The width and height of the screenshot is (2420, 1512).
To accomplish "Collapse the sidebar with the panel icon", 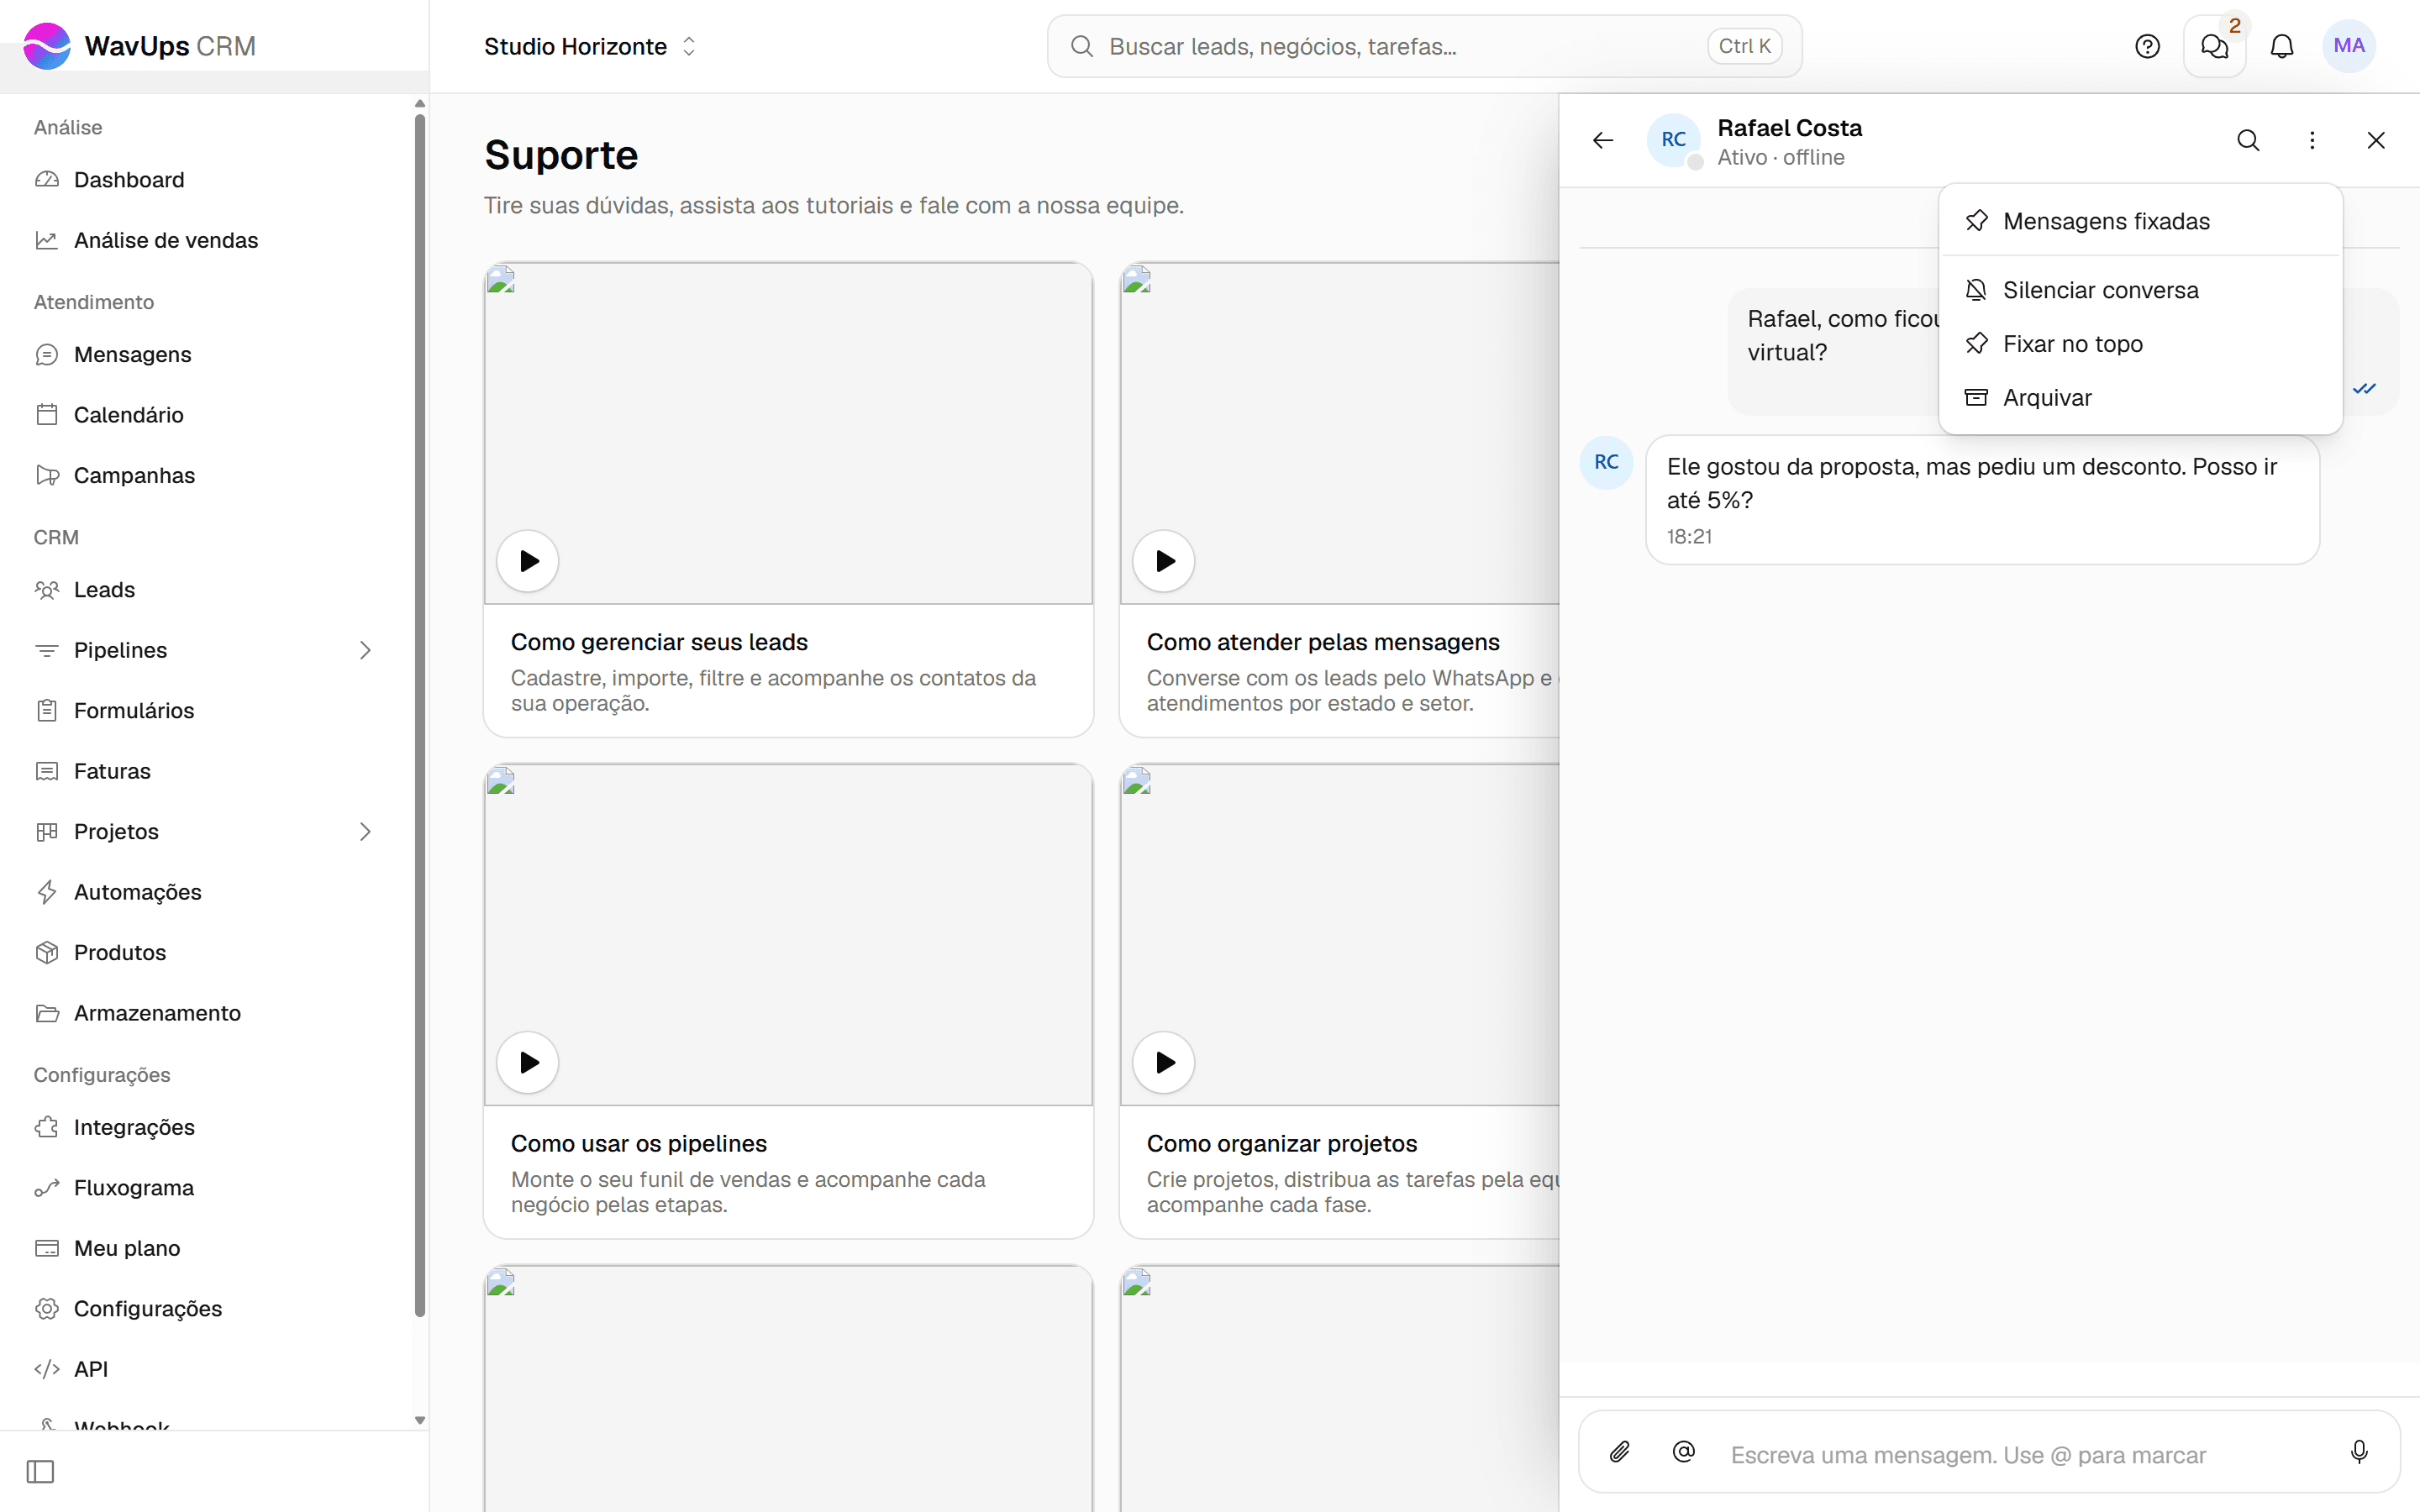I will coord(40,1471).
